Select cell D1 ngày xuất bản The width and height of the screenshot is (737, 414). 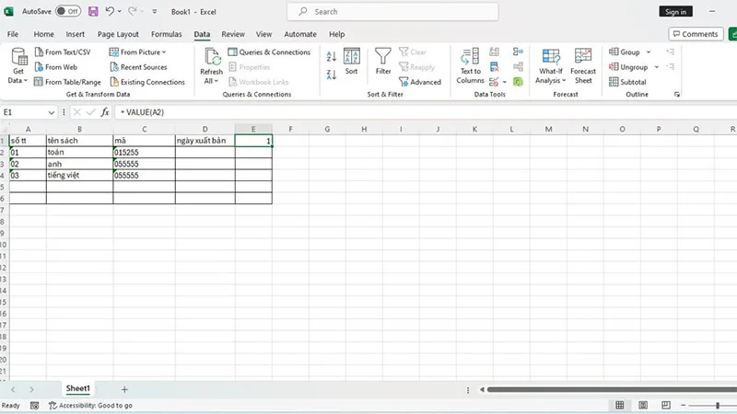click(205, 141)
